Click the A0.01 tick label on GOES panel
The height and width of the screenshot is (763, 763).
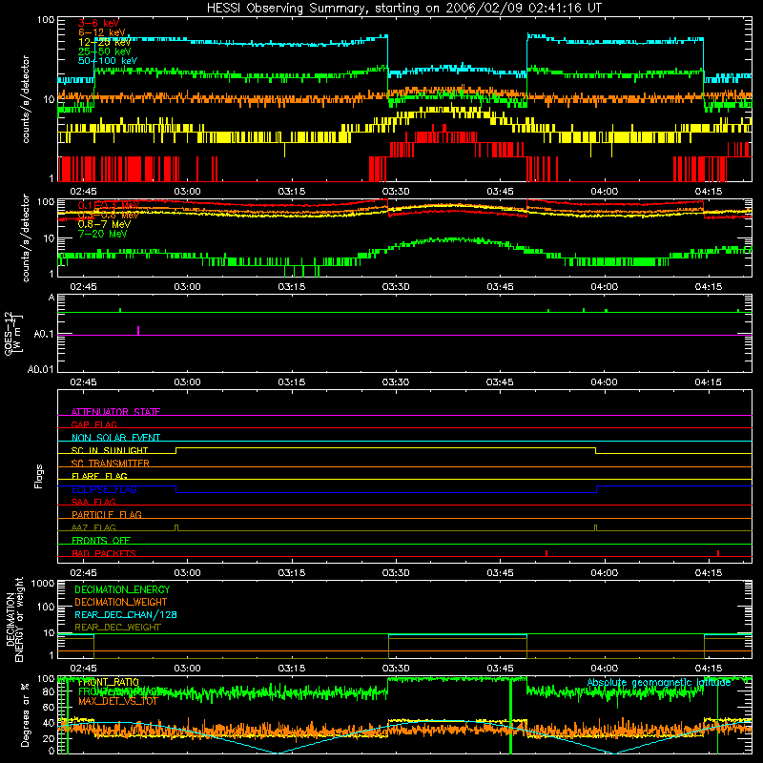click(x=41, y=369)
